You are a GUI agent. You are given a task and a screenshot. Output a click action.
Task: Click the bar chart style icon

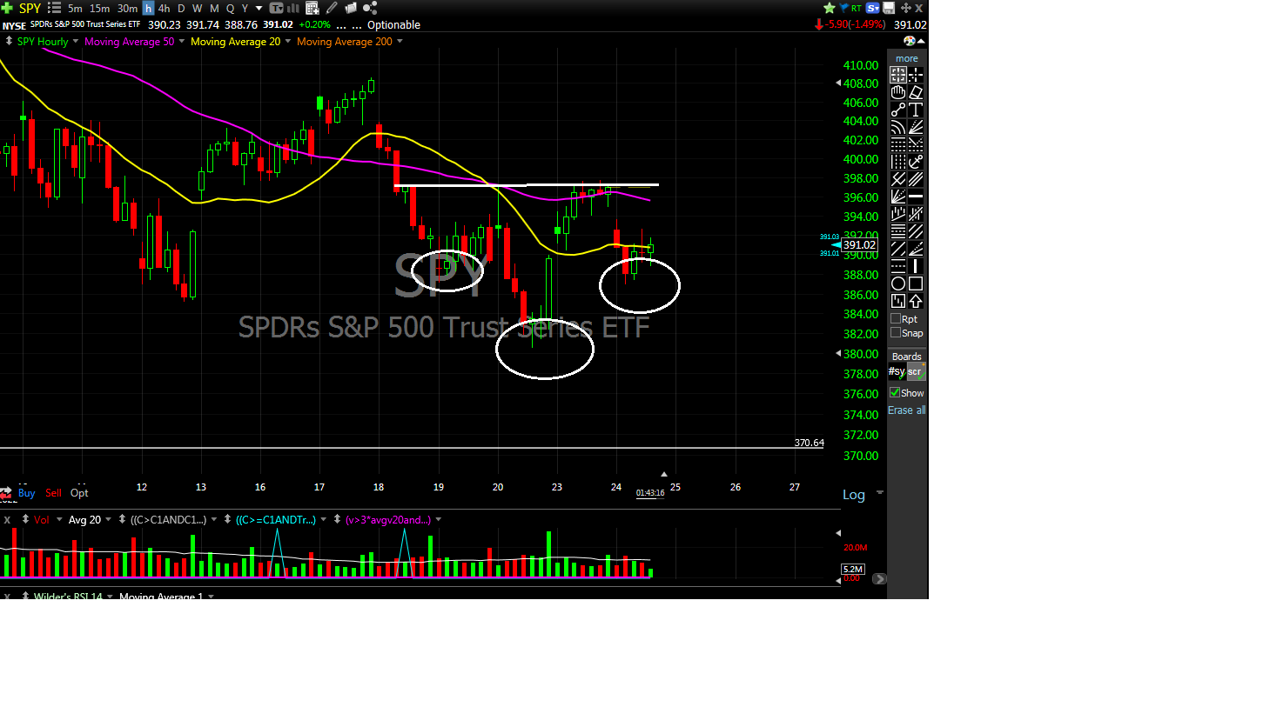click(293, 8)
